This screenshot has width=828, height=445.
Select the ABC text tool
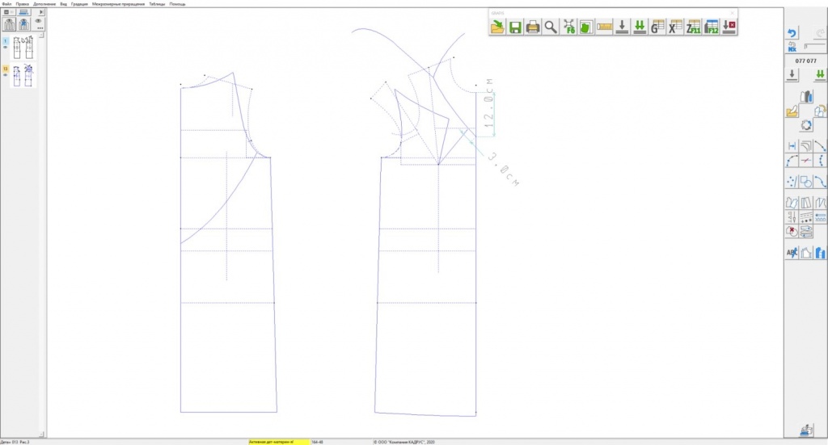tap(792, 253)
